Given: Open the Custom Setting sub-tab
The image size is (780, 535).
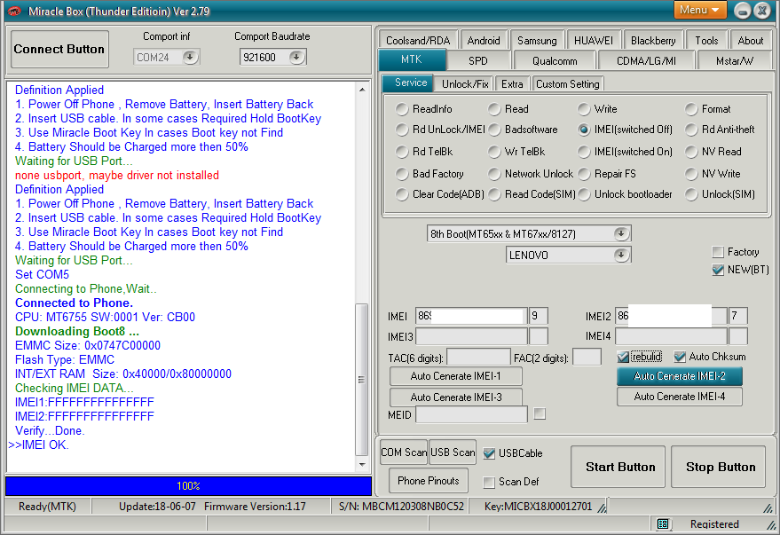Looking at the screenshot, I should click(x=568, y=84).
